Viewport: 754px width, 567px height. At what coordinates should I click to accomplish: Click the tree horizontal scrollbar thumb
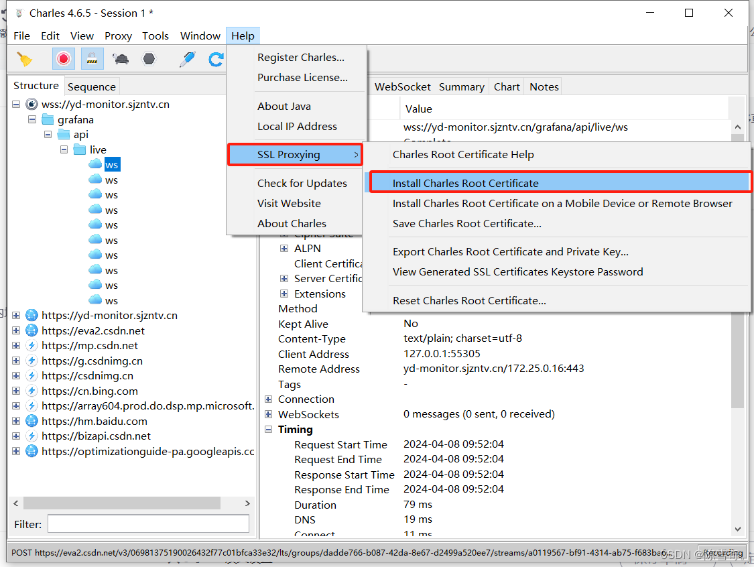[122, 503]
